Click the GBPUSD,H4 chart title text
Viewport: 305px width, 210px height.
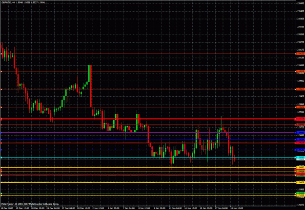coord(8,3)
